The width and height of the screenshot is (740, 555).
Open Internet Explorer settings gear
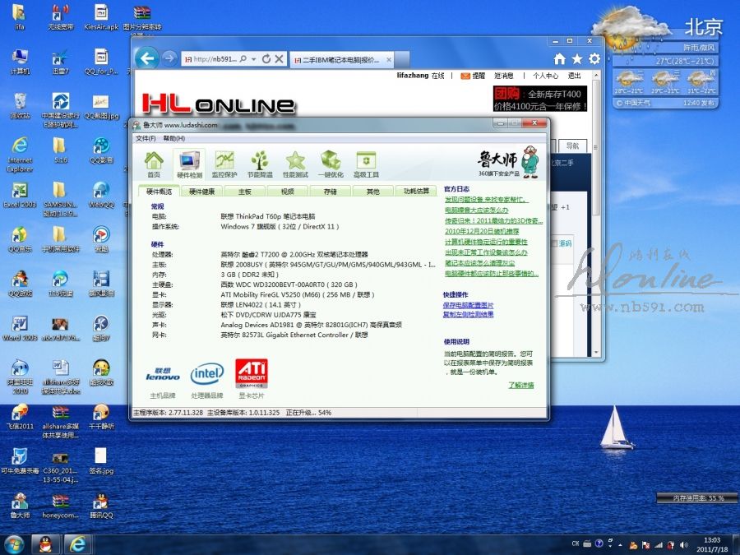594,59
